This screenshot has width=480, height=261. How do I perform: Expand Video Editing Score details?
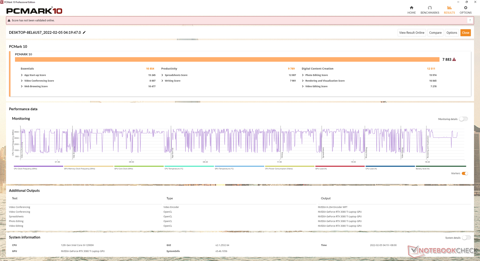[x=303, y=86]
